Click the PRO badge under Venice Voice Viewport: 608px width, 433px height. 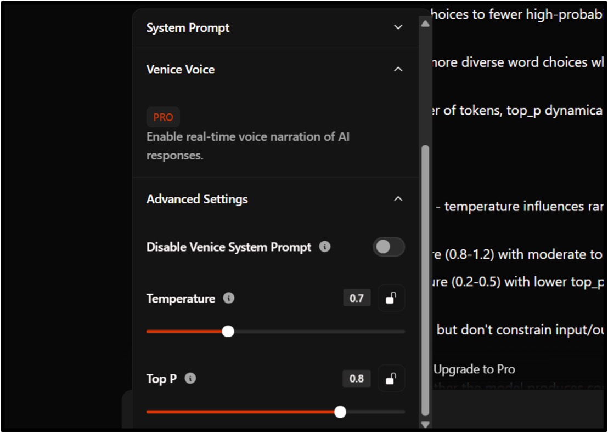[163, 117]
